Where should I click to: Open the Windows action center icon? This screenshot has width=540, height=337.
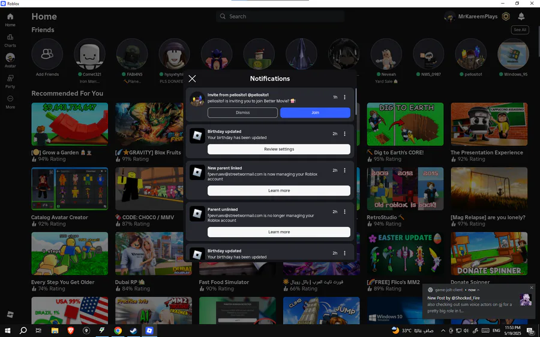pos(531,330)
